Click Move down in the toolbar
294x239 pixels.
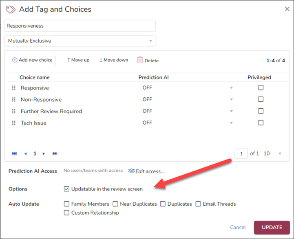coord(114,60)
